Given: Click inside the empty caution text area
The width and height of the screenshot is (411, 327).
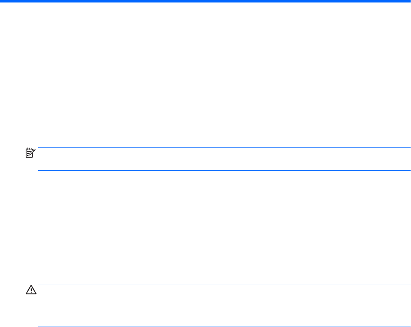Looking at the screenshot, I should click(224, 305).
